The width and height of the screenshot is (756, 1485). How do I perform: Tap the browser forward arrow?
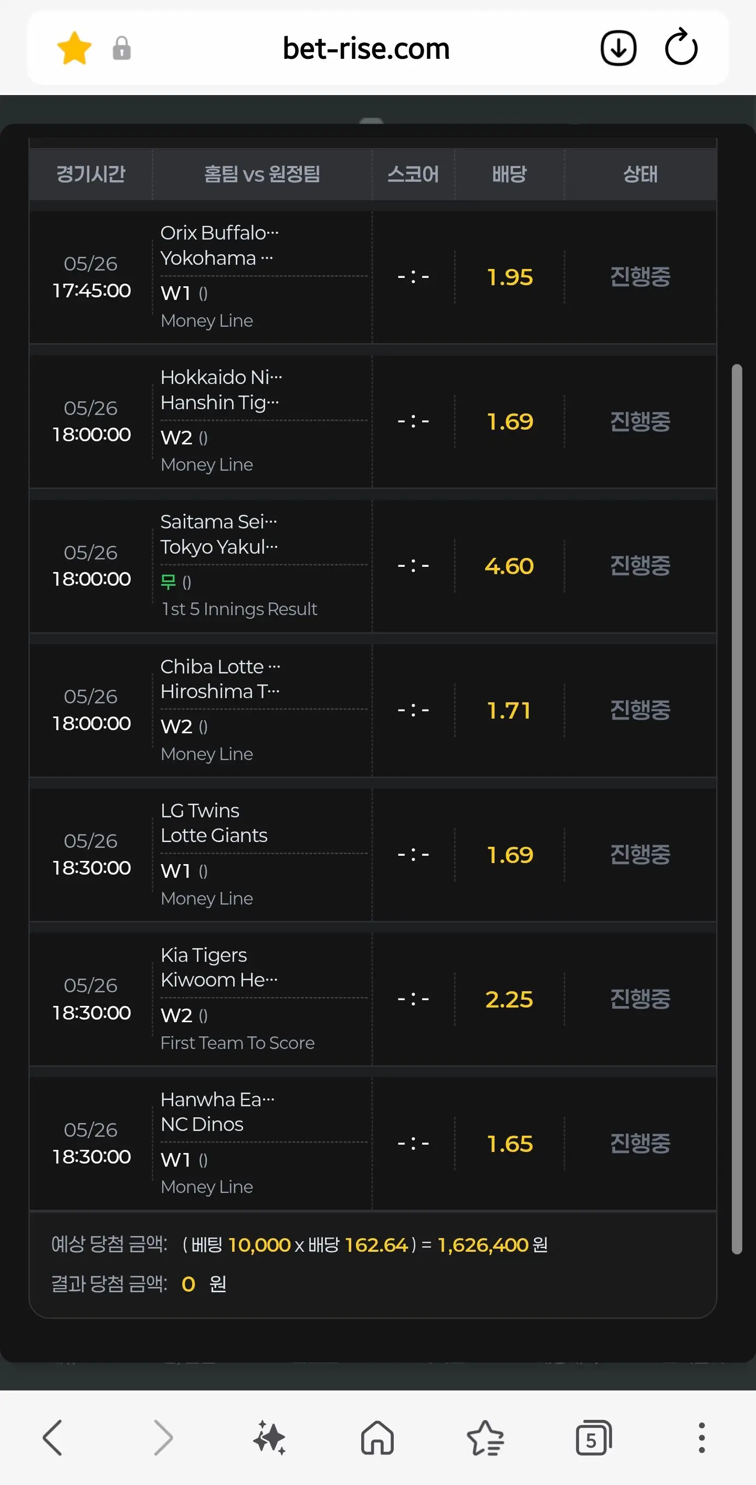pos(163,1438)
